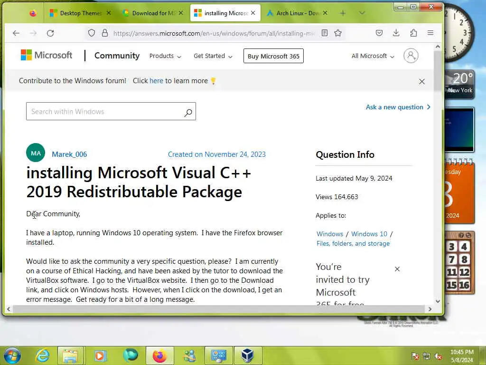The height and width of the screenshot is (365, 486).
Task: Open the Community home link
Action: 117,56
